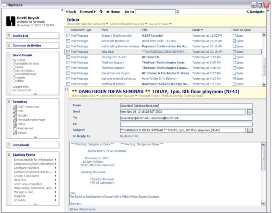Screen dimensions: 272x213
Task: Click the Google favorite icon
Action: 15,115
